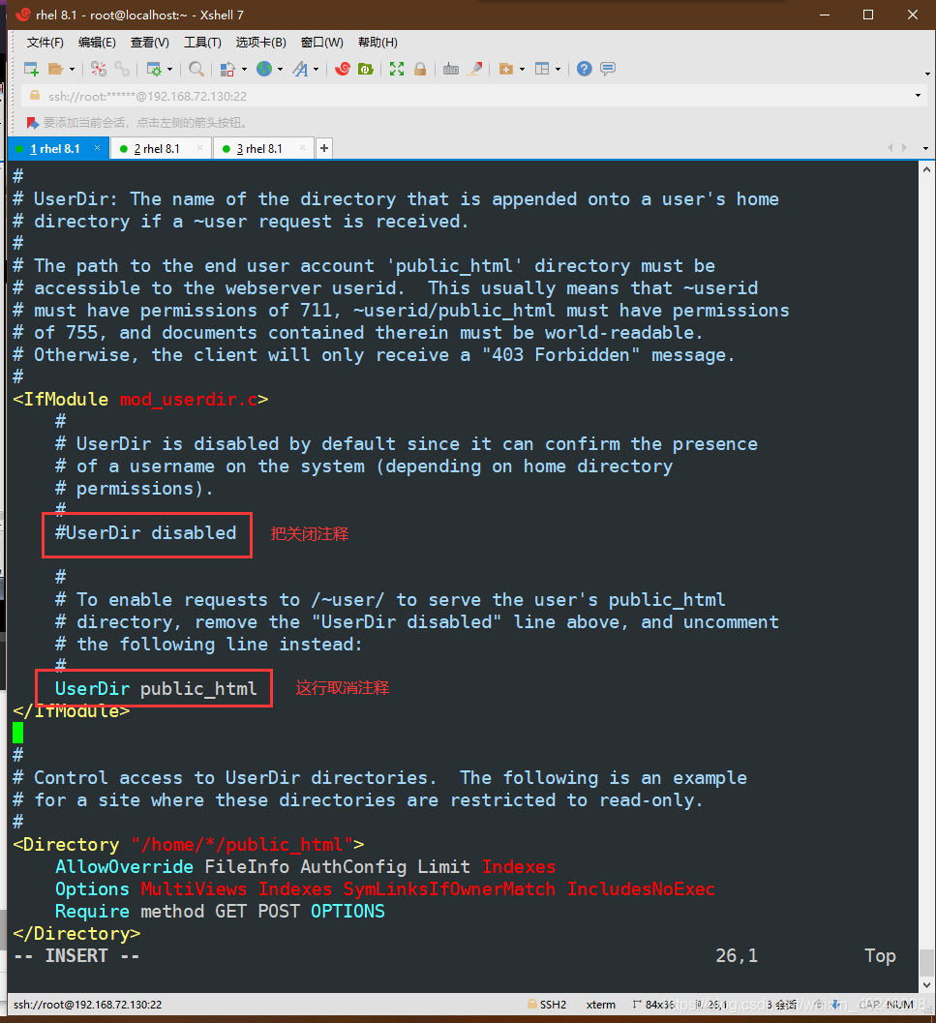
Task: Close tab 3 rhel 8.1
Action: 302,148
